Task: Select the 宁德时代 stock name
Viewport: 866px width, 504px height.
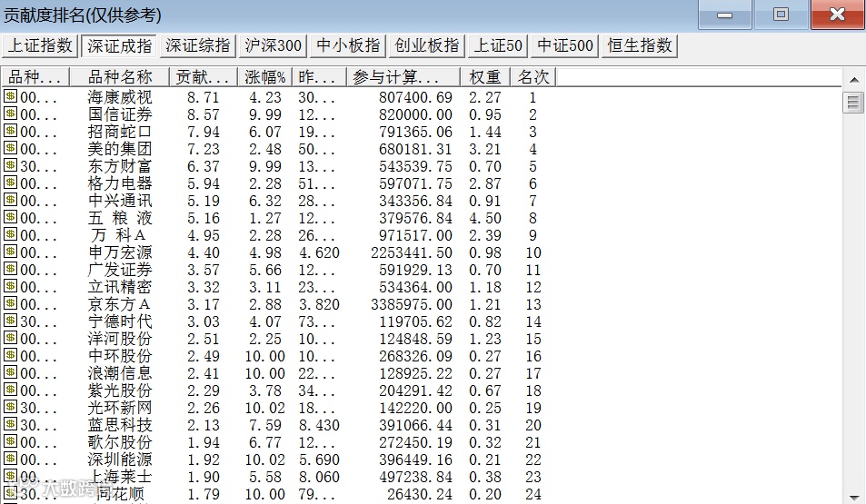Action: coord(120,321)
